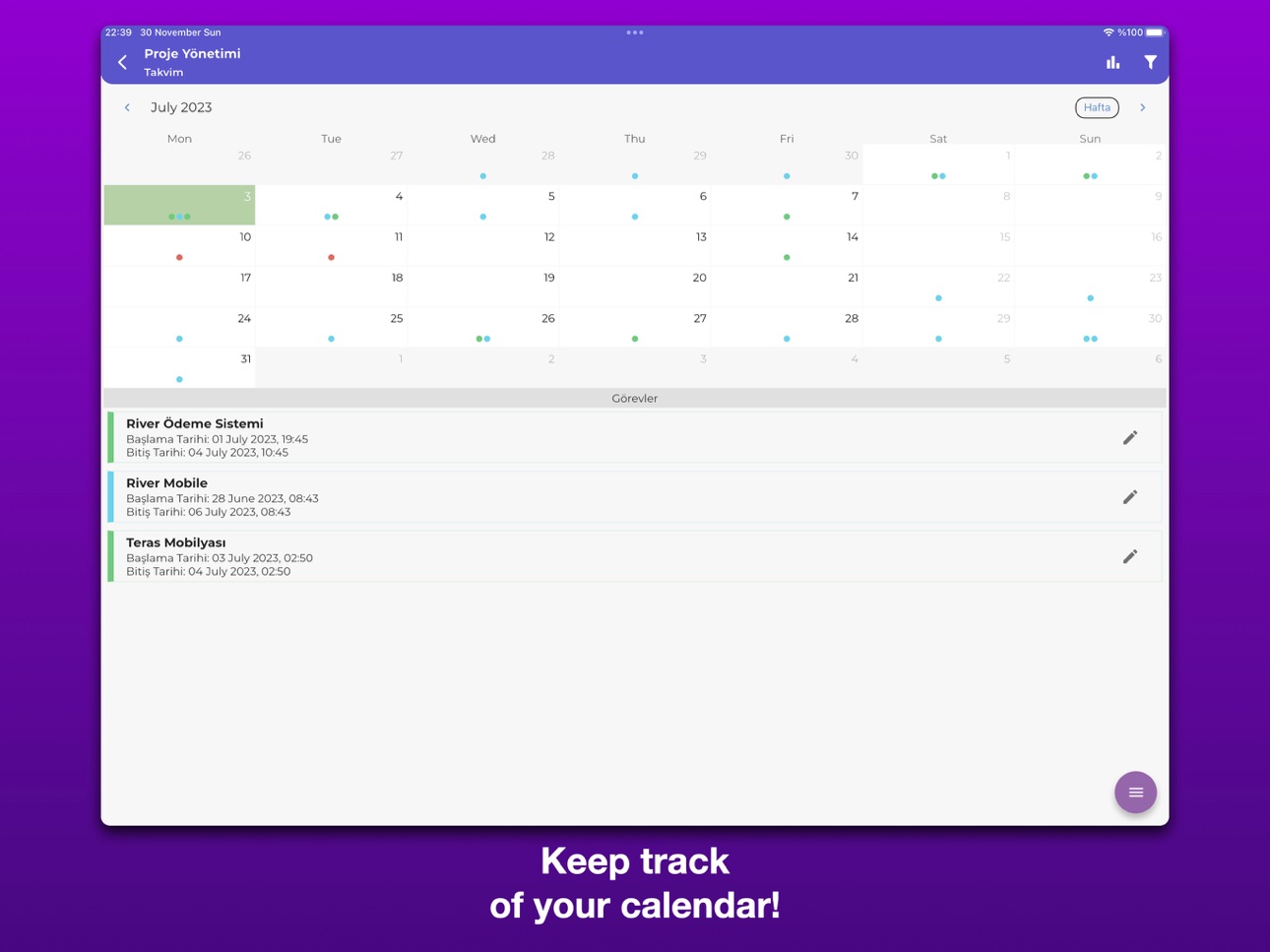Select Saturday July 15
The width and height of the screenshot is (1270, 952).
tap(938, 245)
